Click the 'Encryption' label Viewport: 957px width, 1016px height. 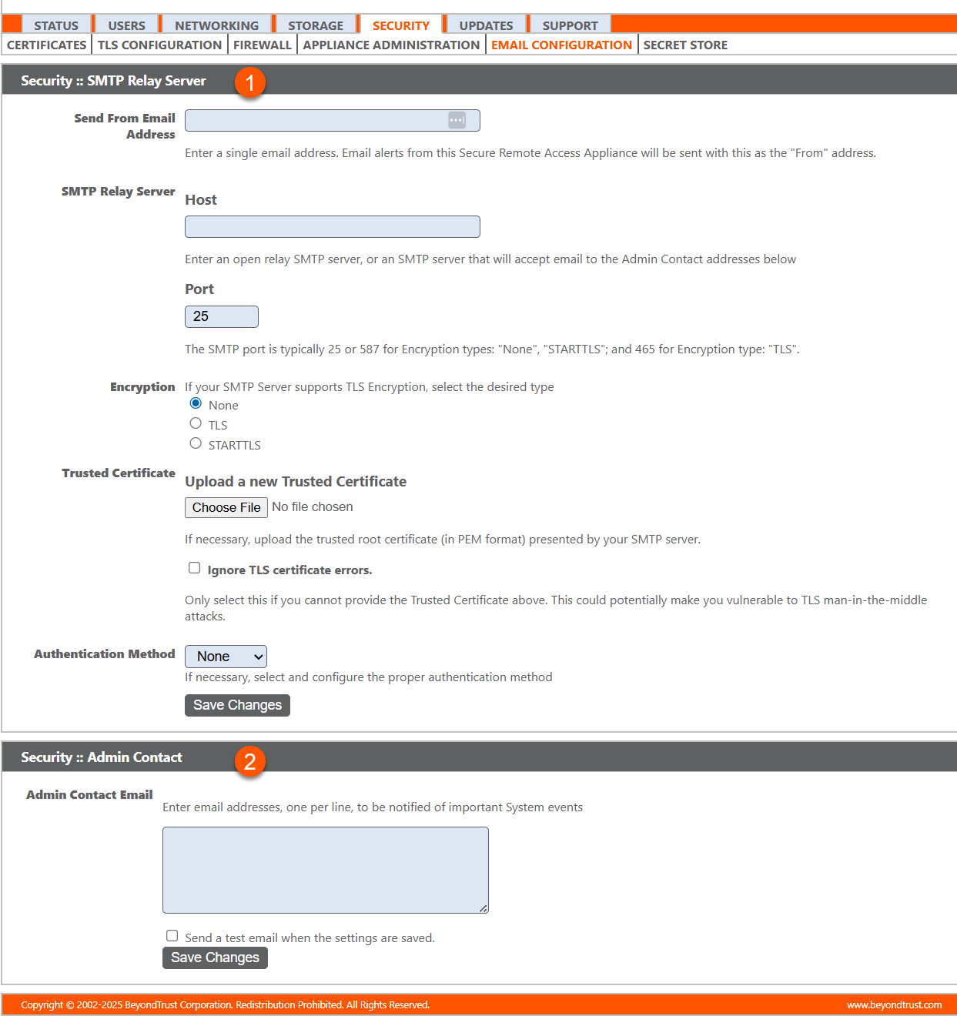(x=142, y=386)
